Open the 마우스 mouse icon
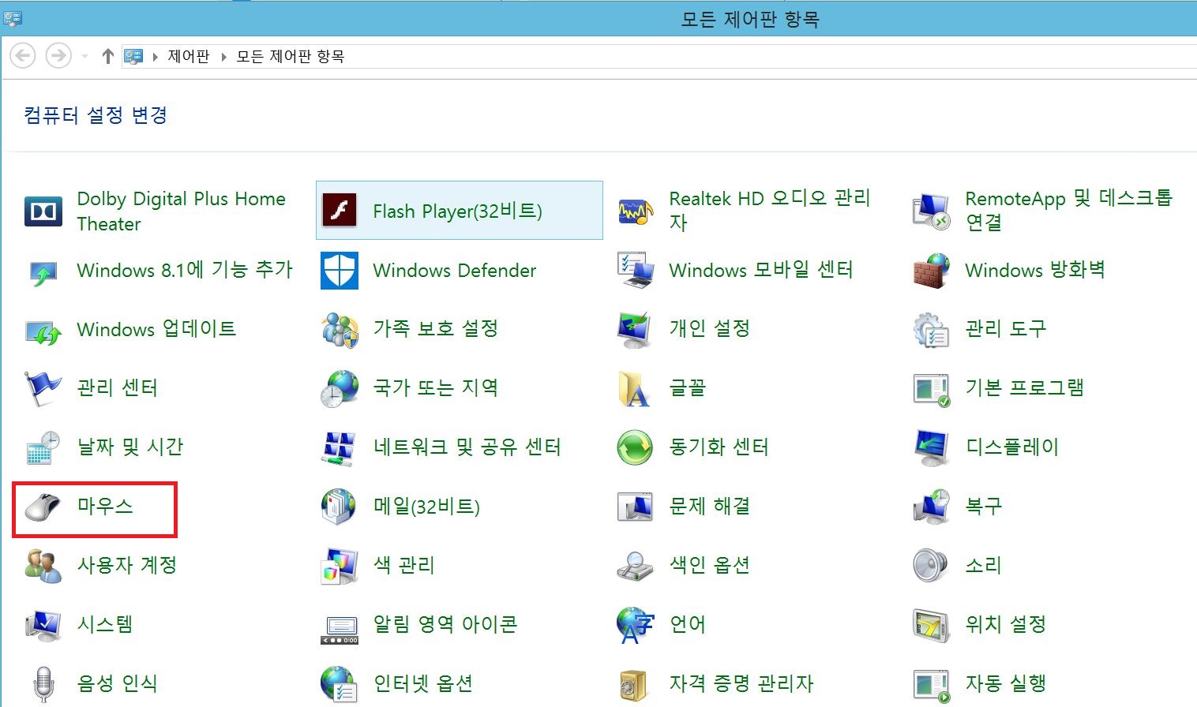The image size is (1197, 707). pyautogui.click(x=43, y=507)
